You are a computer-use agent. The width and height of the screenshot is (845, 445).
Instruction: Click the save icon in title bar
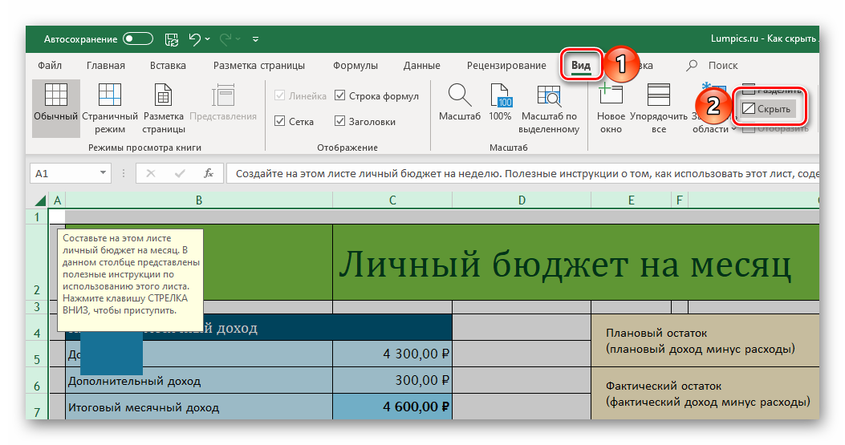(171, 38)
